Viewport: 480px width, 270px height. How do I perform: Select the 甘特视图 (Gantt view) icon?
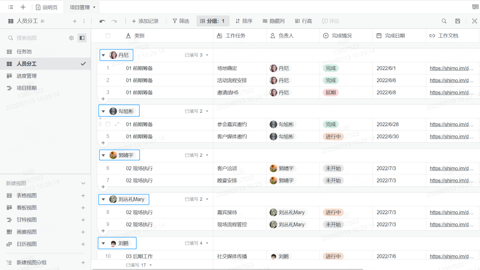(x=9, y=219)
